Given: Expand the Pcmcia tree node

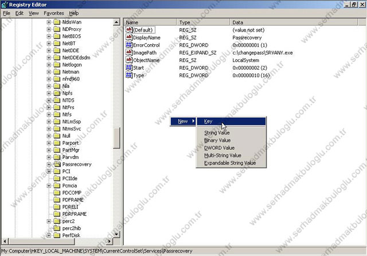Looking at the screenshot, I should (49, 186).
